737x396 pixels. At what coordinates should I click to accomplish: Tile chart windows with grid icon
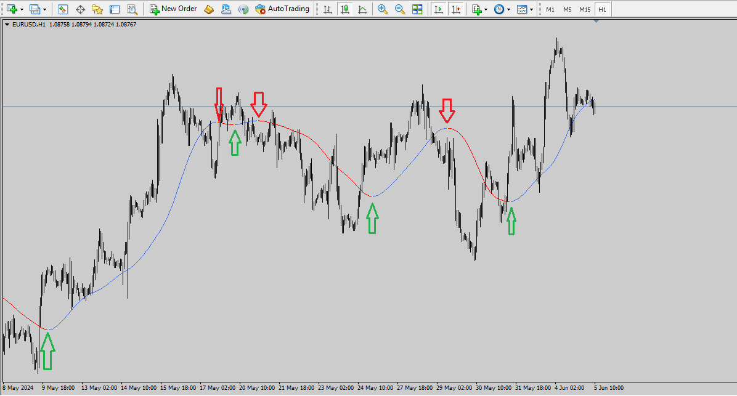click(417, 9)
